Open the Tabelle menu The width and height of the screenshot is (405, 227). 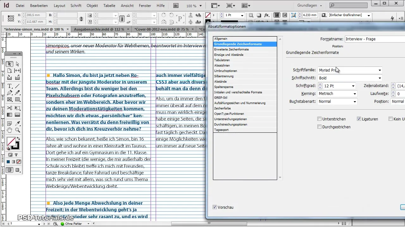109,6
